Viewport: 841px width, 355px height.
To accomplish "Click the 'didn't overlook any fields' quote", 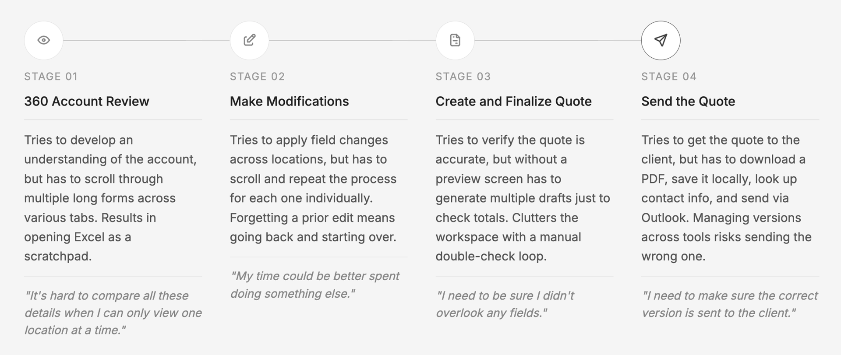I will point(505,304).
